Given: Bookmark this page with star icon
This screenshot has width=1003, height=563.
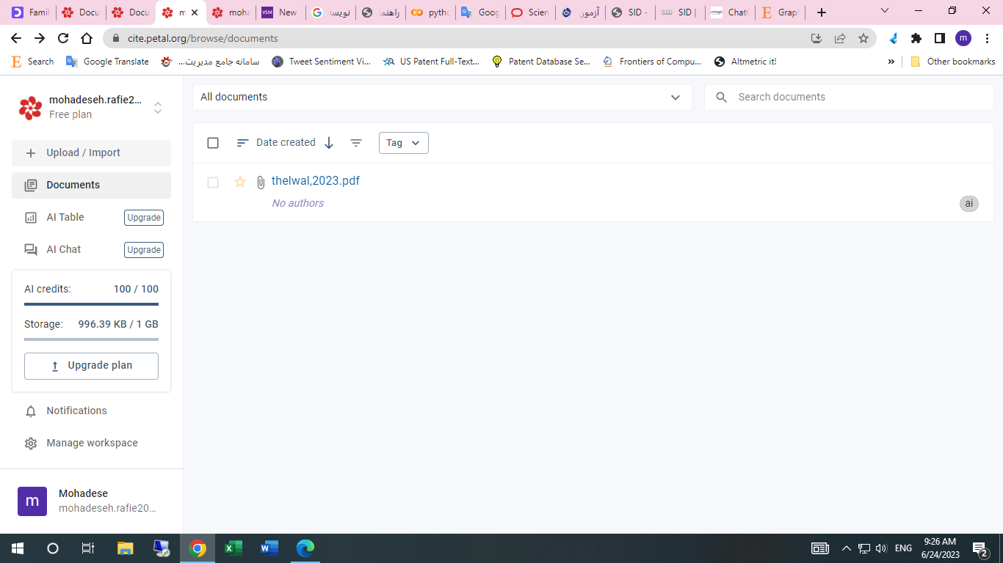Looking at the screenshot, I should point(863,38).
